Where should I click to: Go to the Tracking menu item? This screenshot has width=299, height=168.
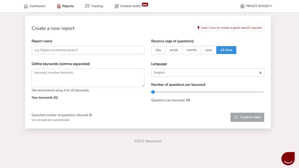94,6
